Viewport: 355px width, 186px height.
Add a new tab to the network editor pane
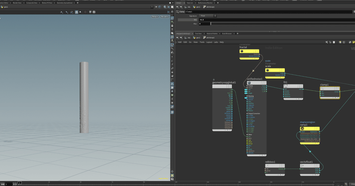click(x=237, y=34)
